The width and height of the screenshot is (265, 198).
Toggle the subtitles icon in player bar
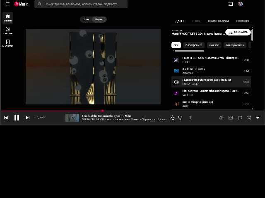pos(231,118)
